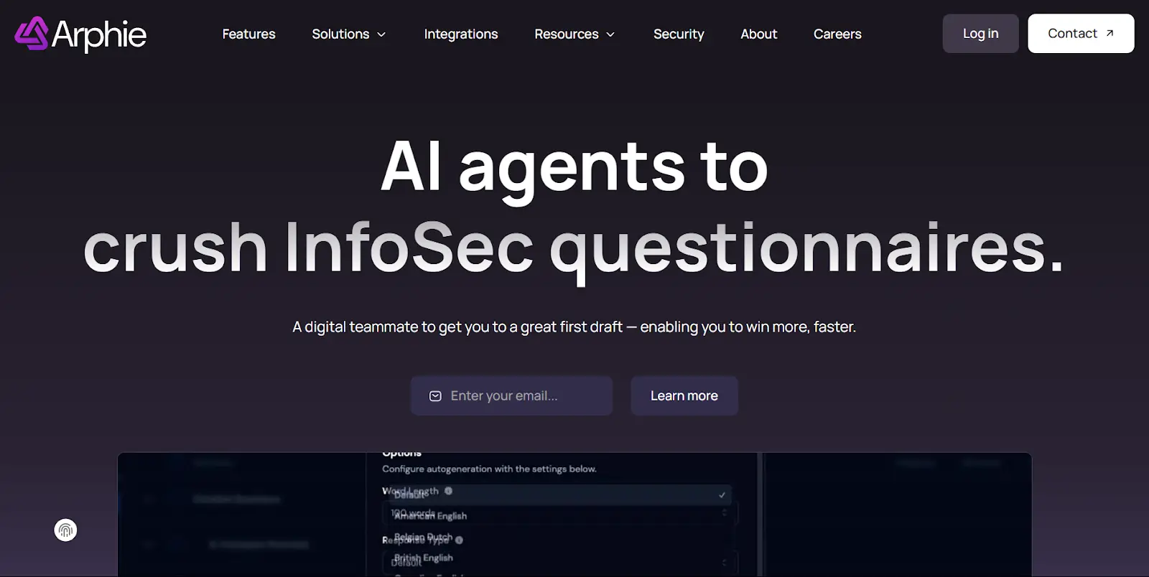
Task: Go to the Integrations page
Action: coord(460,34)
